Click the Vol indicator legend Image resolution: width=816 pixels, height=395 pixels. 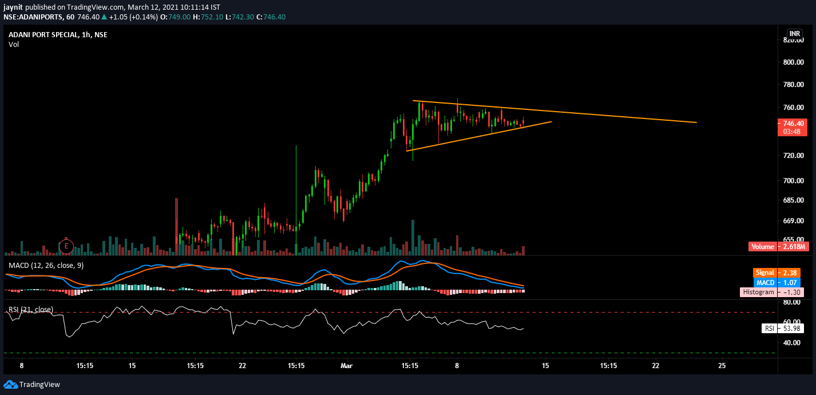point(14,45)
